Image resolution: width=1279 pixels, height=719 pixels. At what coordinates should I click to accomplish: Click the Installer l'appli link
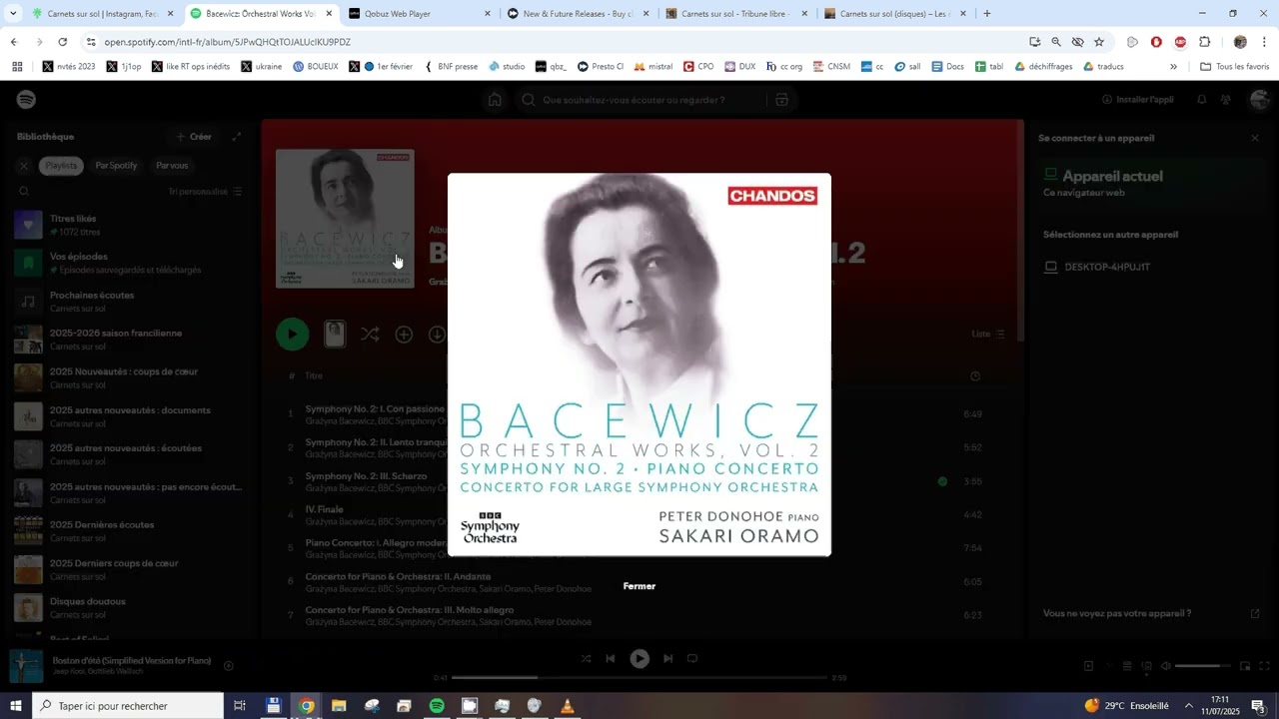click(1137, 100)
